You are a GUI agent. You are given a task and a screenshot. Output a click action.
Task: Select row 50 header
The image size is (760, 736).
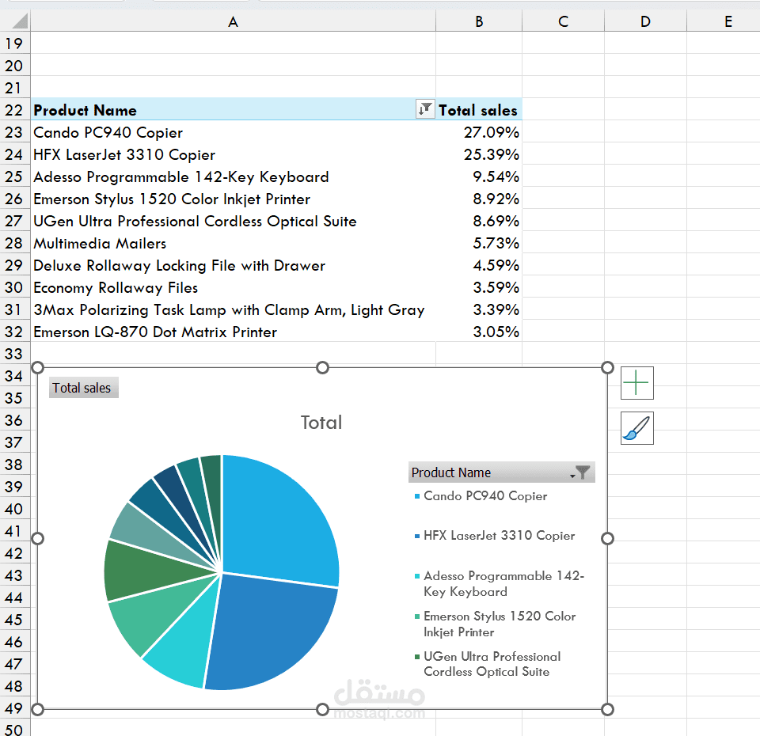(x=14, y=728)
